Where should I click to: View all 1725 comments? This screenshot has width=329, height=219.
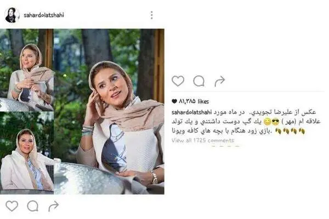pyautogui.click(x=203, y=140)
